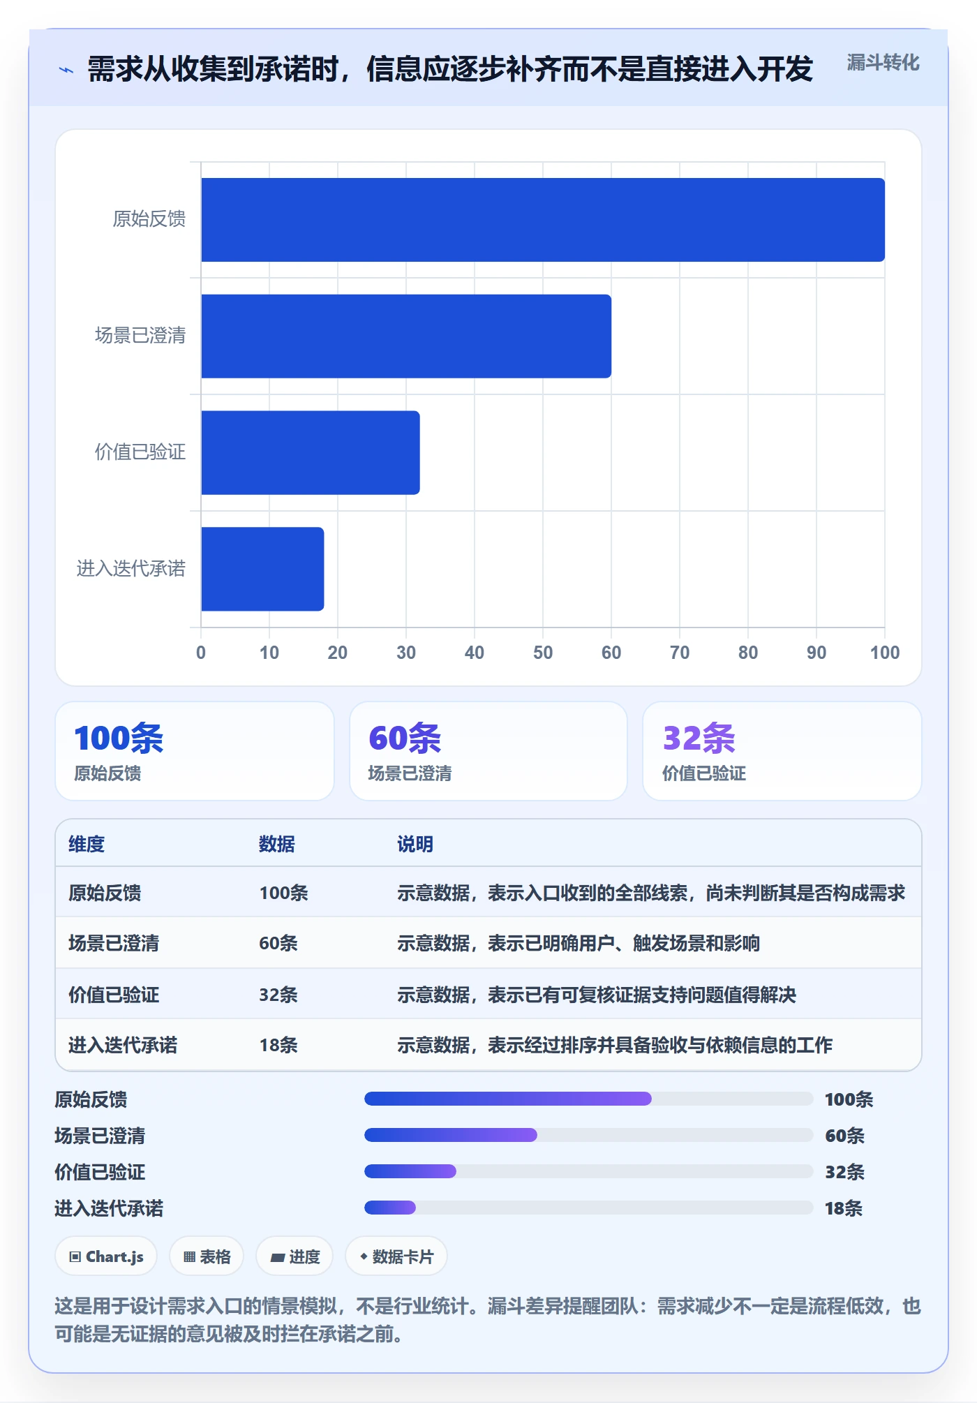This screenshot has width=977, height=1403.
Task: Click the 进入迭代承诺 bar in the chart
Action: point(262,569)
